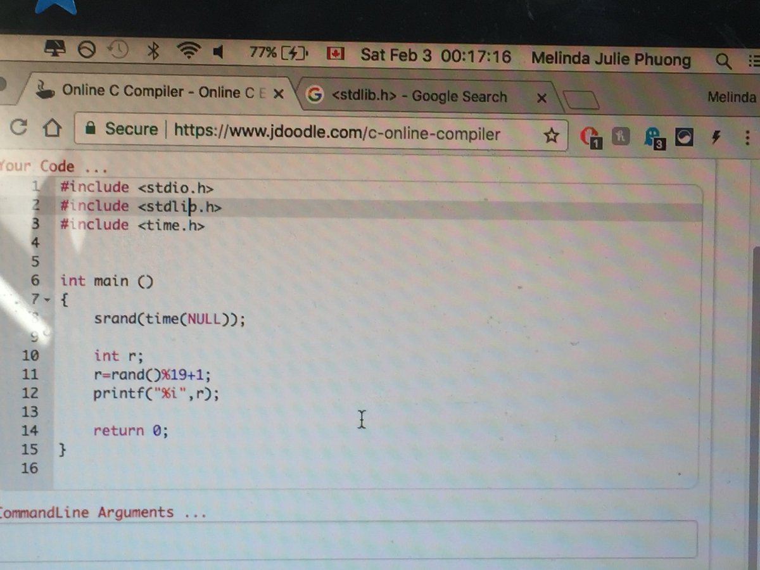Screen dimensions: 760x570
Task: Click the lightning bolt extension icon
Action: point(716,136)
